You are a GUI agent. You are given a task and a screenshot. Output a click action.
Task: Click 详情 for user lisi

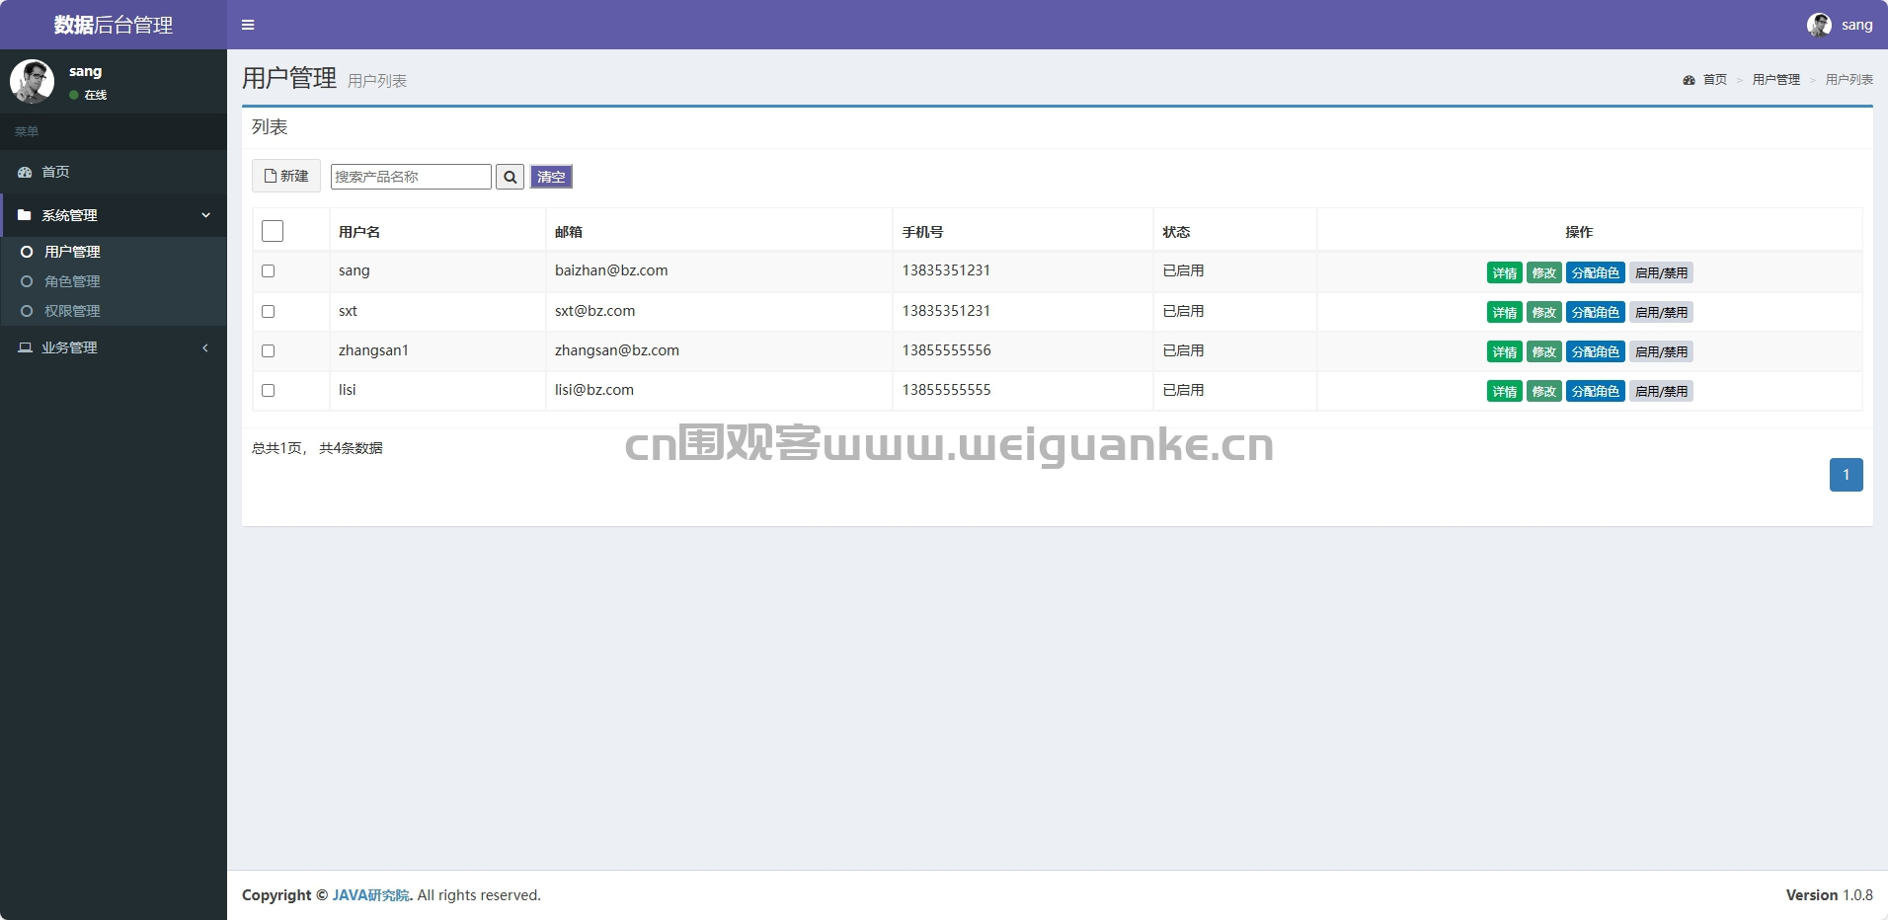click(1504, 392)
